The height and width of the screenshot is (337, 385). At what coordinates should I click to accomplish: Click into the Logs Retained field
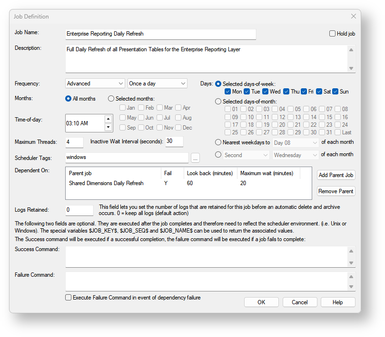tap(79, 210)
